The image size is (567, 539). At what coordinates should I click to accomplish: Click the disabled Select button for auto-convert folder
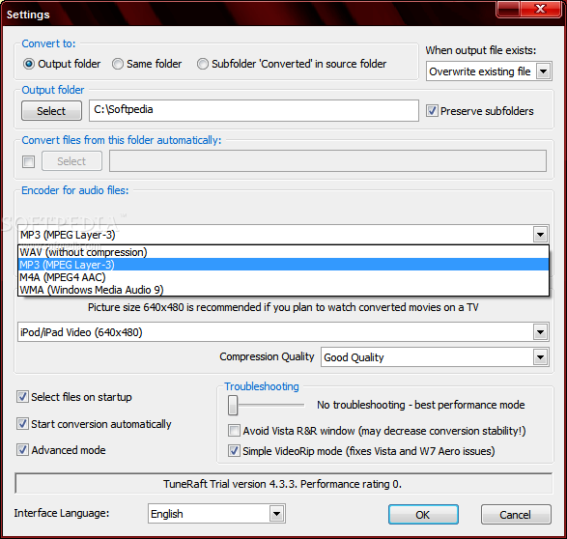[x=71, y=161]
